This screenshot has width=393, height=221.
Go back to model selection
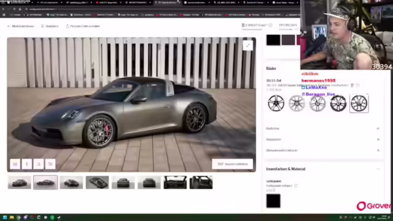point(20,26)
